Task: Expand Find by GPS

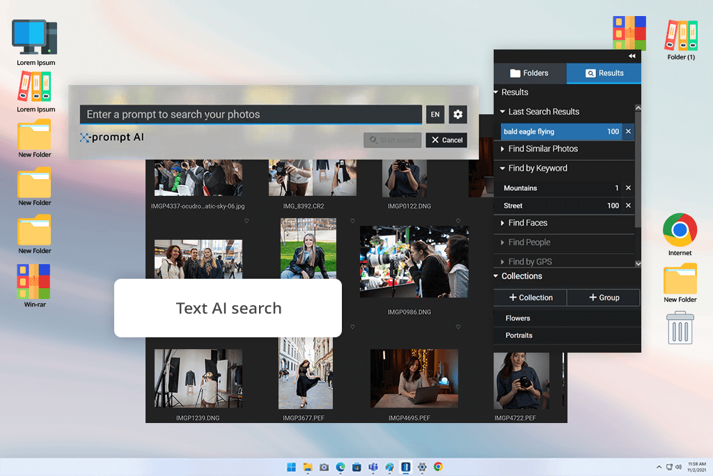Action: pos(503,261)
